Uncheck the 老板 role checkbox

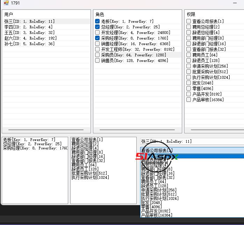[98, 21]
